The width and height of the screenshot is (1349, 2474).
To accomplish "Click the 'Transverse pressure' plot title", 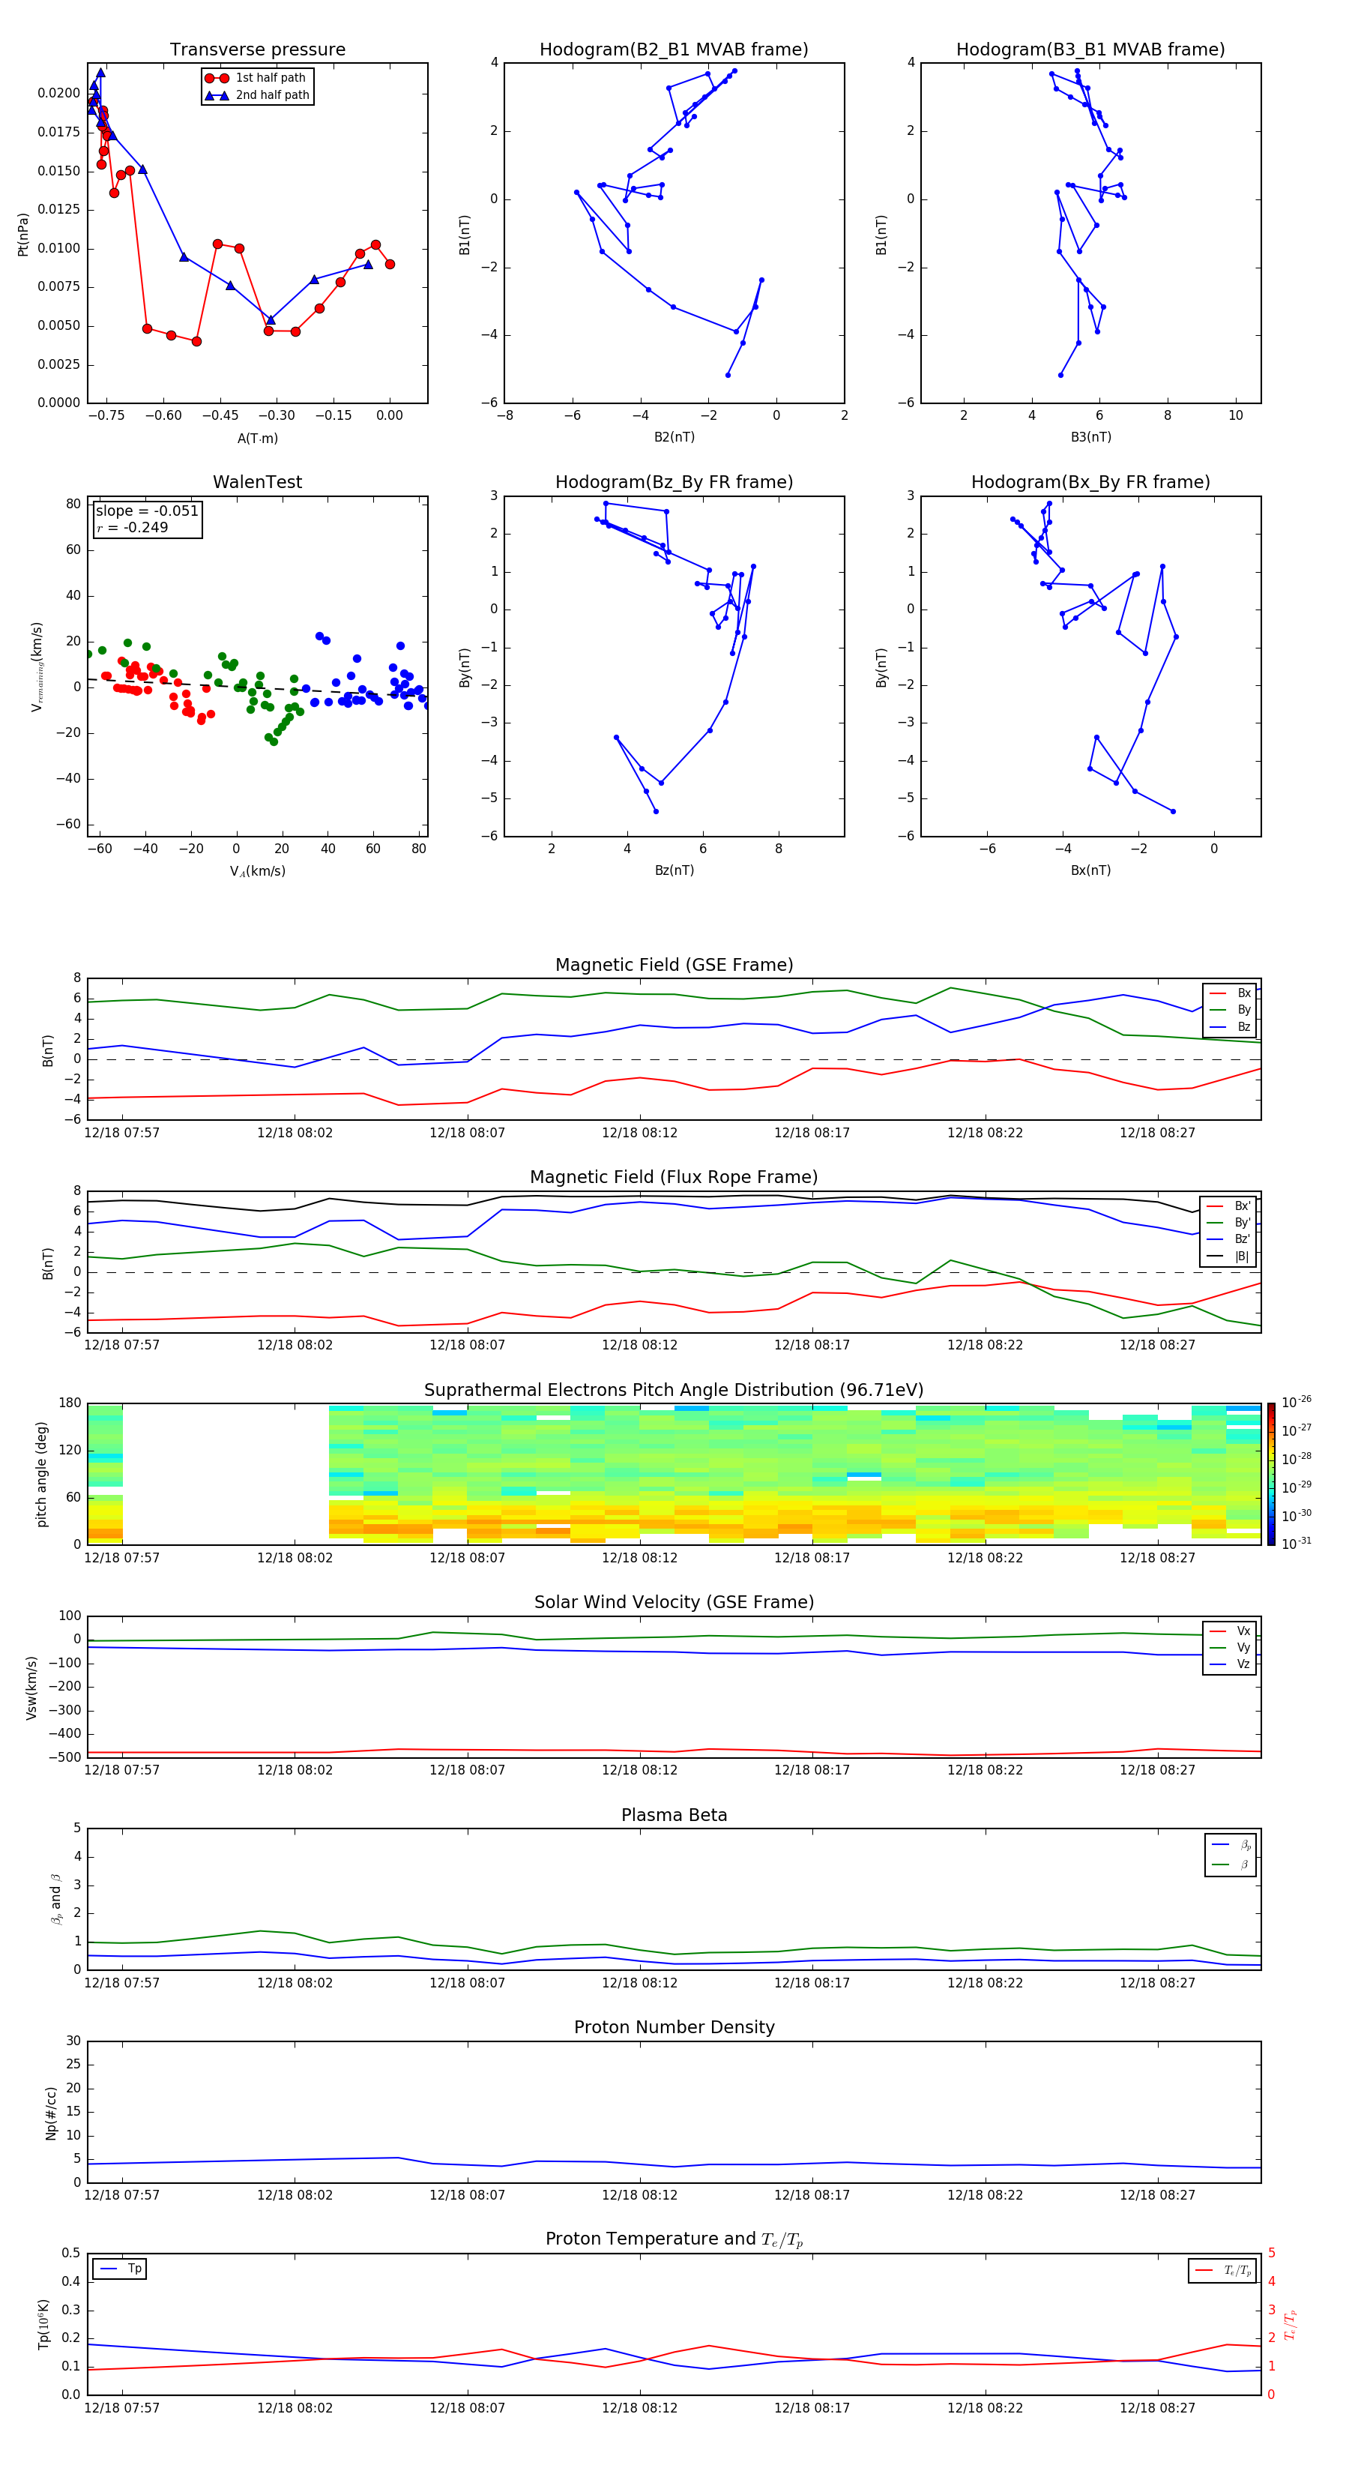I will [x=257, y=50].
